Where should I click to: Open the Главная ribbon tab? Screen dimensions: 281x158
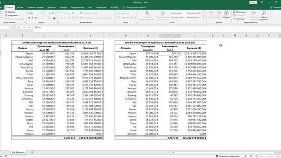click(x=10, y=7)
